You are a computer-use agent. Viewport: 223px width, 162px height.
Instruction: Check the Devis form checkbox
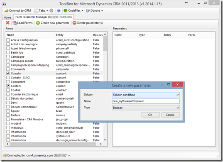tap(8, 103)
